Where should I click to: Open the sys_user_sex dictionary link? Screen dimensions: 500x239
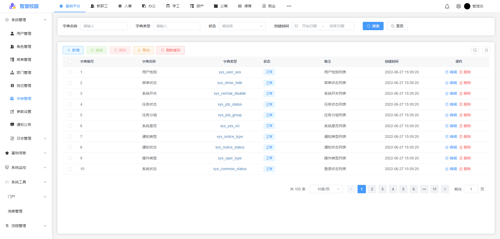(x=230, y=72)
